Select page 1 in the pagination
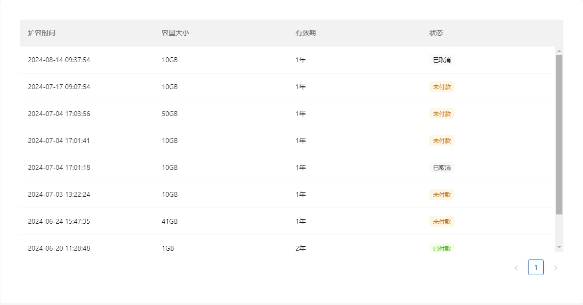This screenshot has width=583, height=305. [x=535, y=267]
